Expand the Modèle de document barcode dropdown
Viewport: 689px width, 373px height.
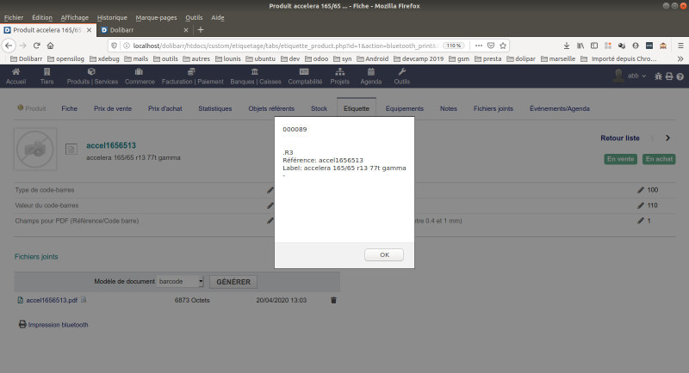[180, 281]
